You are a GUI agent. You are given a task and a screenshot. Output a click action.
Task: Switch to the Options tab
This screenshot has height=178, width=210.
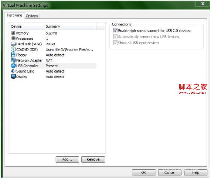(x=32, y=16)
